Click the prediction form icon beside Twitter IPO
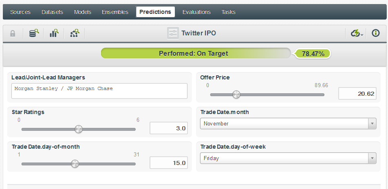 (173, 33)
